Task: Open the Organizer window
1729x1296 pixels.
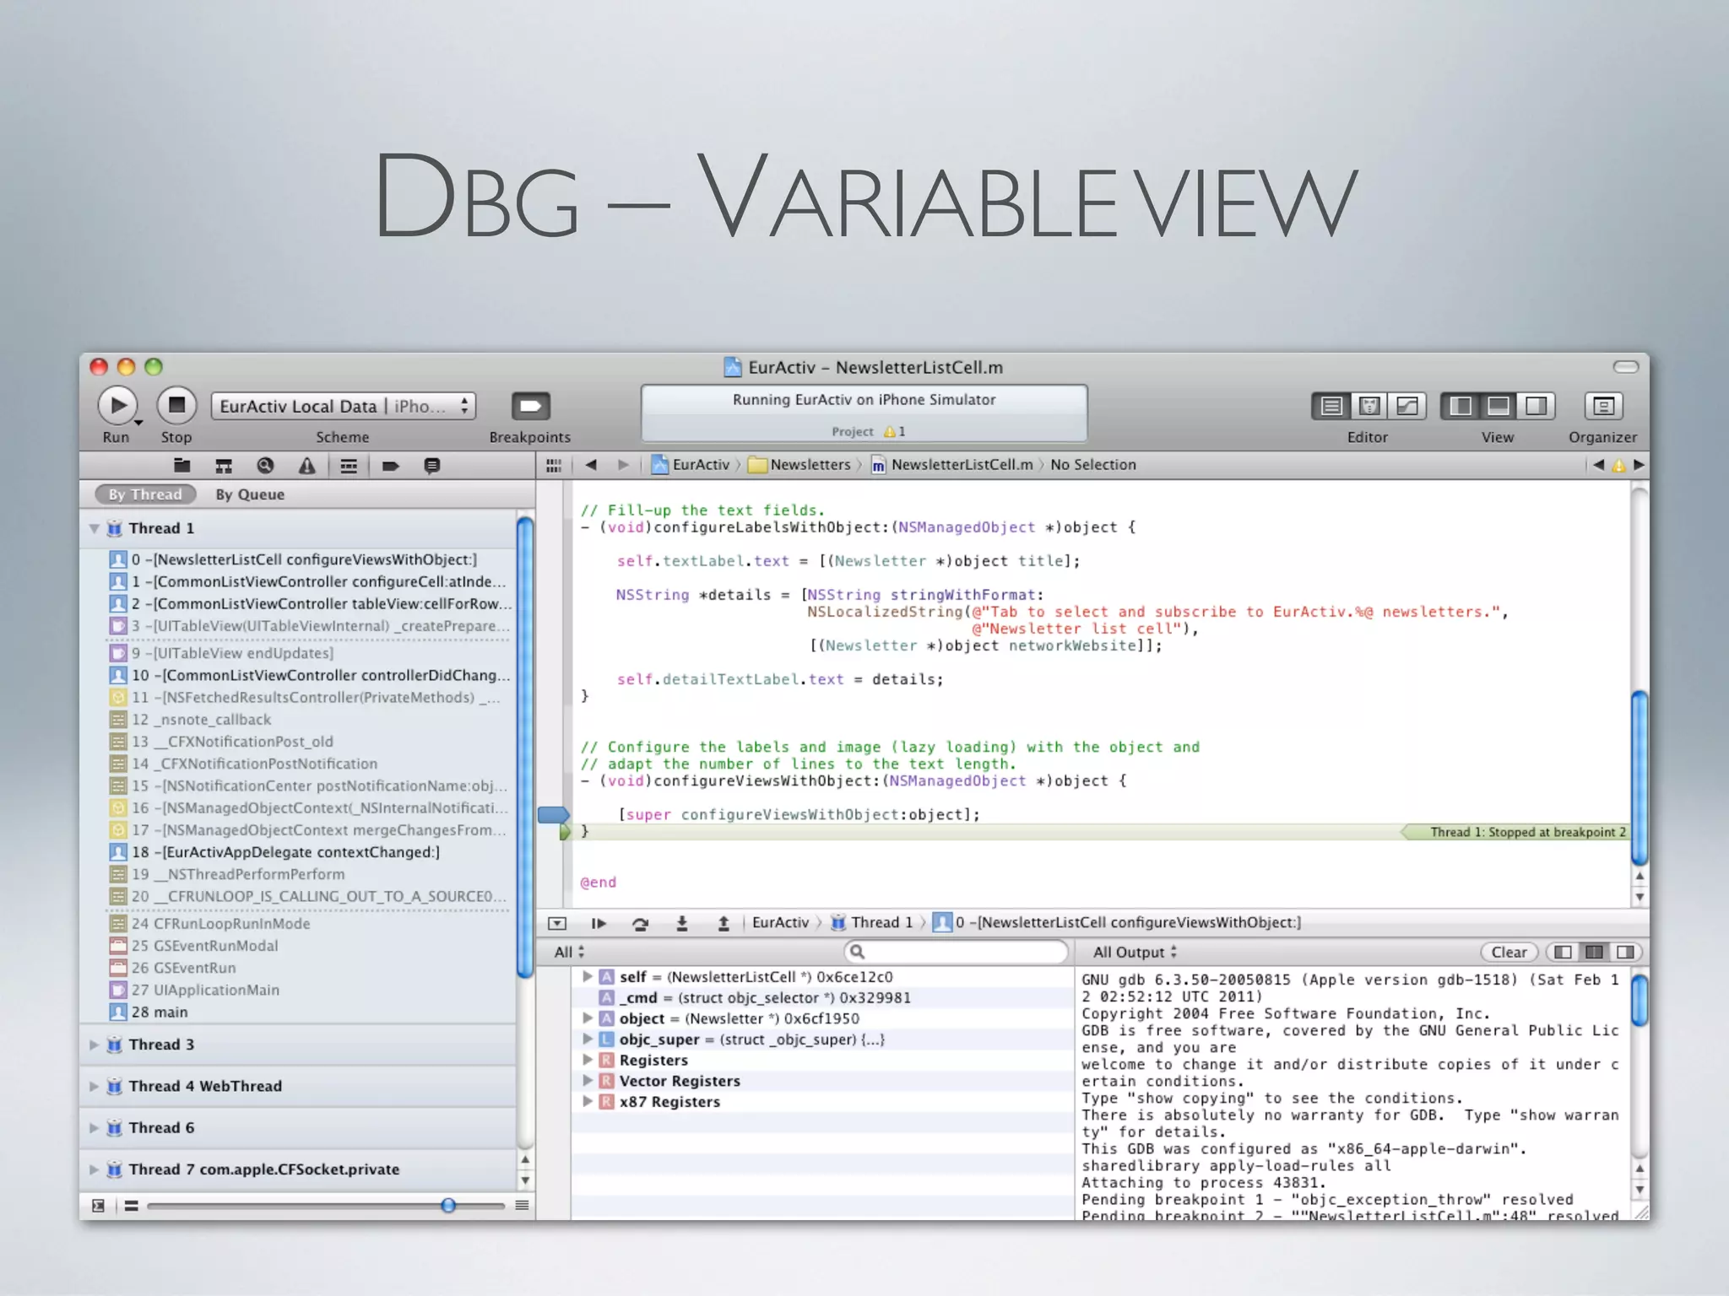Action: (1603, 407)
